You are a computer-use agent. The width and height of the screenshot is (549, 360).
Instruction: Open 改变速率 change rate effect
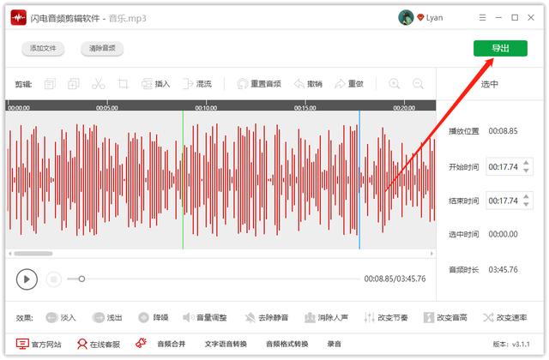505,318
